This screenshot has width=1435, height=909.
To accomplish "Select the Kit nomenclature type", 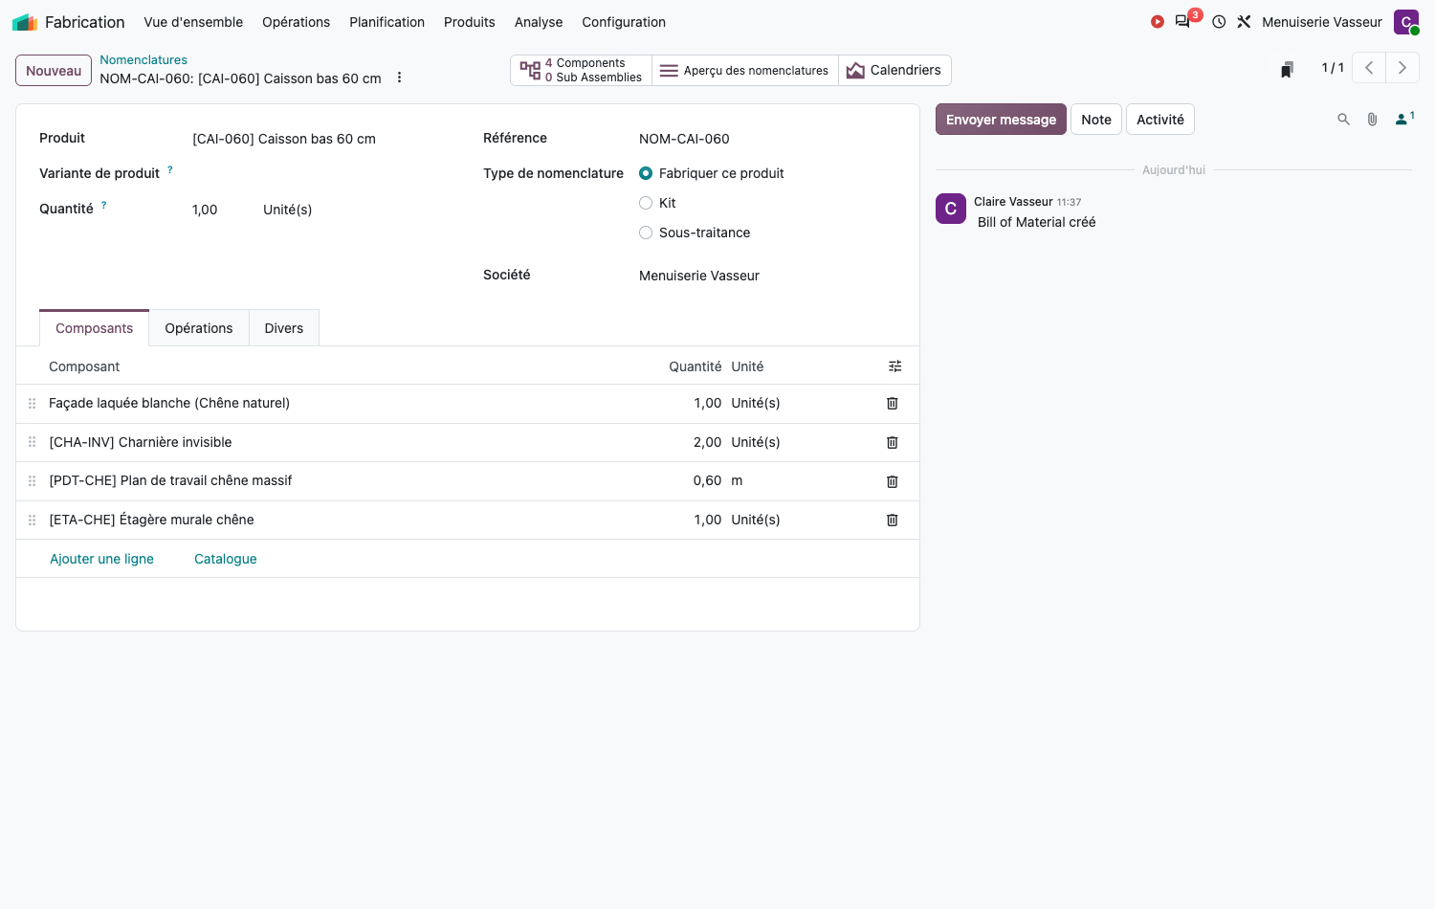I will pyautogui.click(x=646, y=203).
